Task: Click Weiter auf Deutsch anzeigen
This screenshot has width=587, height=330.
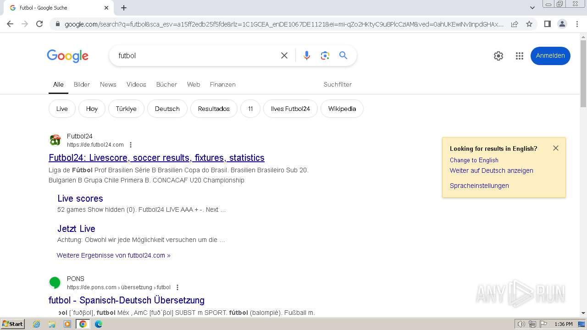Action: [492, 170]
